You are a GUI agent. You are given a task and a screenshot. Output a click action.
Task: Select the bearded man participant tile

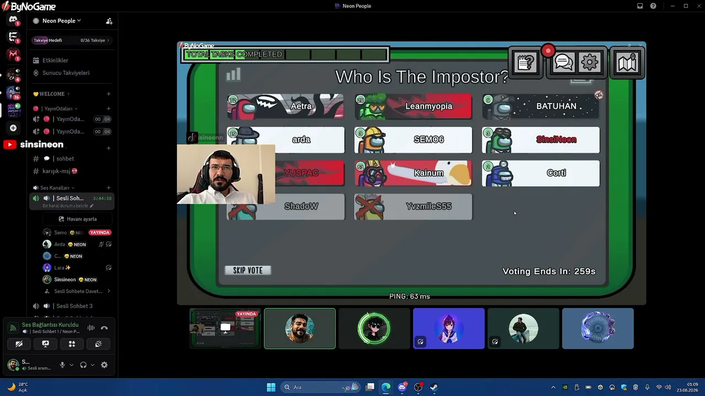(300, 328)
